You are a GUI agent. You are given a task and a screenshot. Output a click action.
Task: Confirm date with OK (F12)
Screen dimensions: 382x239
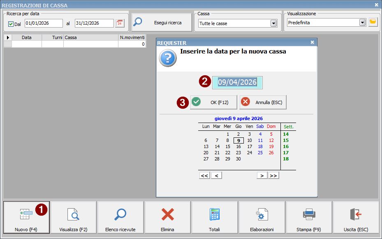[x=214, y=102]
